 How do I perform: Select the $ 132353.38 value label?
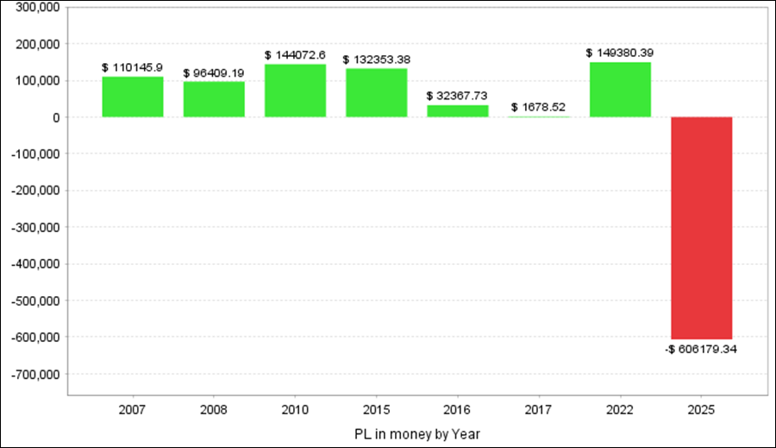[376, 60]
